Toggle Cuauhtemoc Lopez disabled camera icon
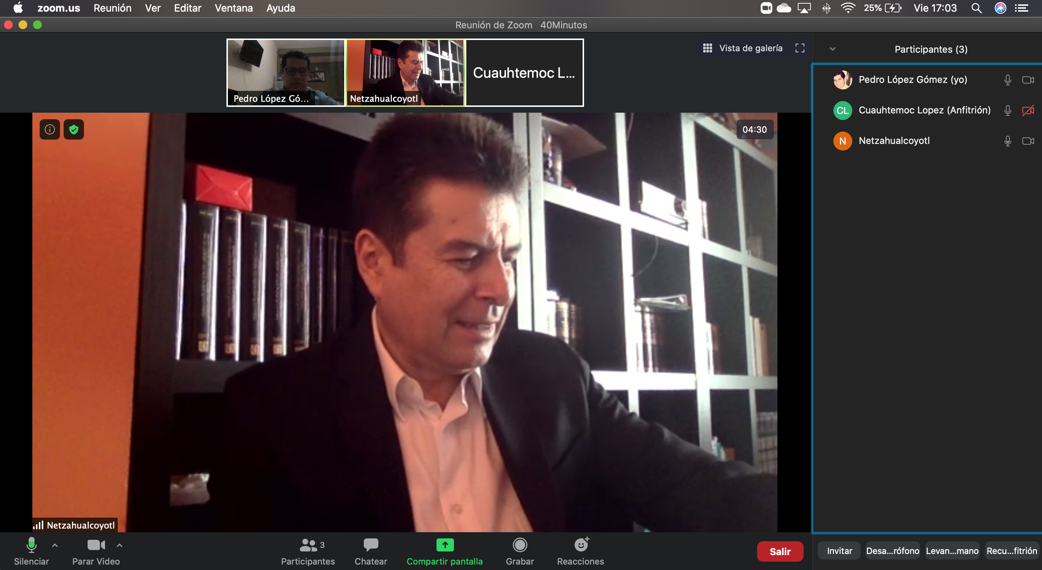 point(1028,111)
